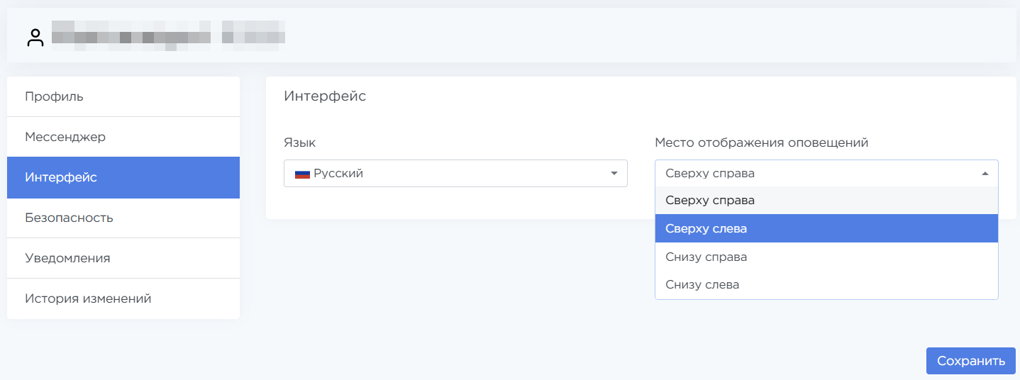Screen dimensions: 1020x380
Task: Click the Russian flag icon in language field
Action: pos(303,174)
